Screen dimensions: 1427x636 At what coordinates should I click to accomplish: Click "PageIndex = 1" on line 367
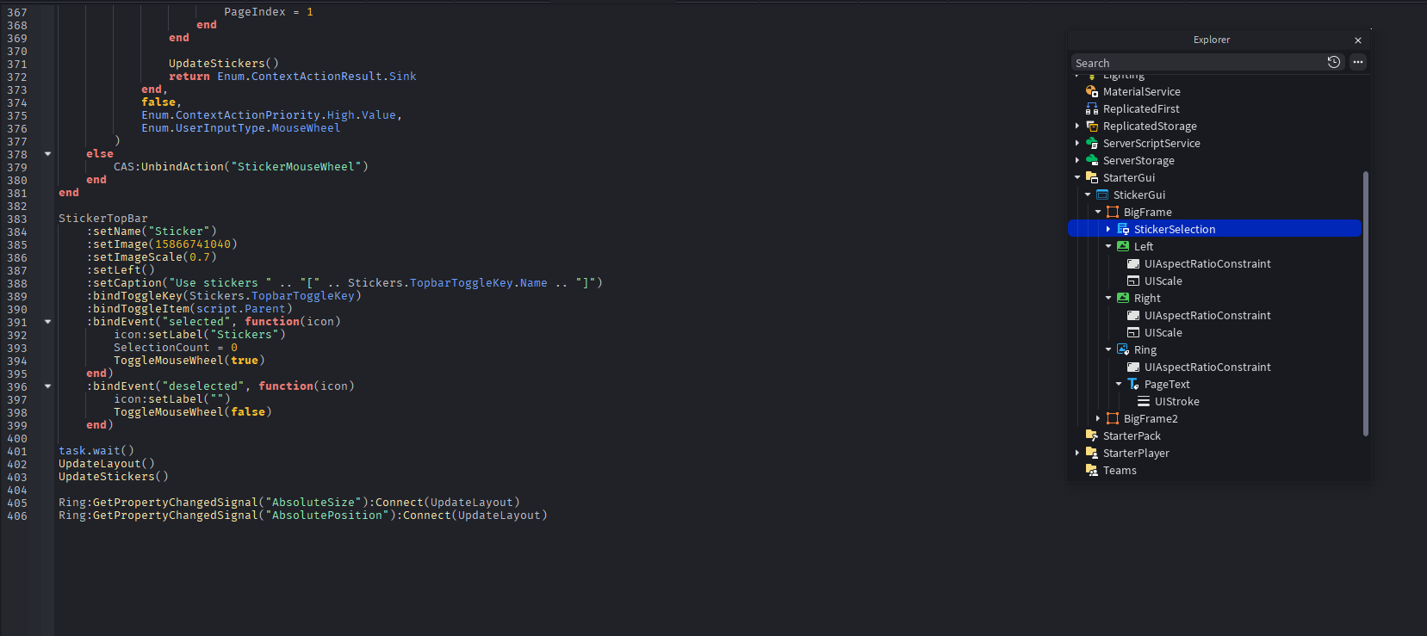[269, 12]
